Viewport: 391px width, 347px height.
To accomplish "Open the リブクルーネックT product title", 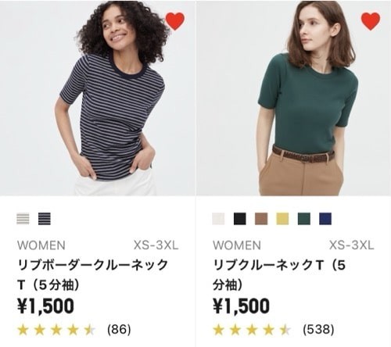I will (x=279, y=275).
